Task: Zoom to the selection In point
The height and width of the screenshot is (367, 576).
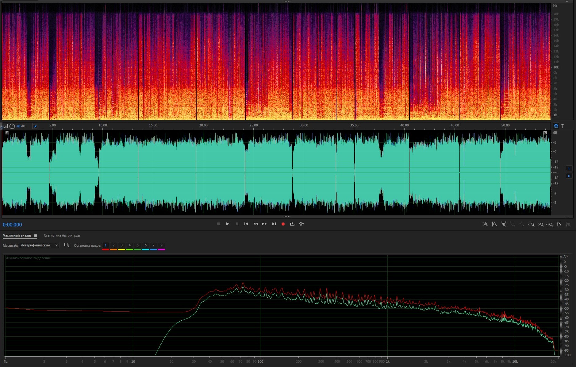Action: click(532, 224)
